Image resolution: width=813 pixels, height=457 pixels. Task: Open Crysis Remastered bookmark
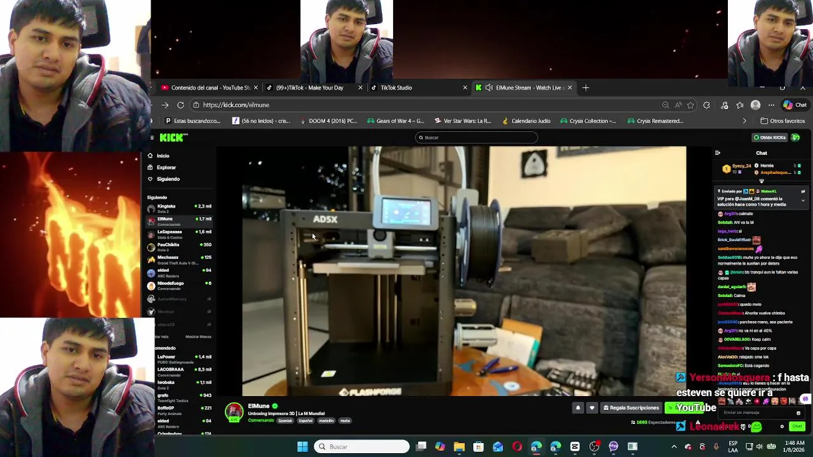[x=655, y=121]
